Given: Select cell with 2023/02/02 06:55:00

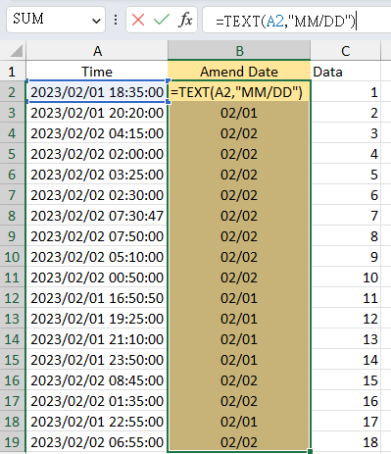Looking at the screenshot, I should coord(97,442).
